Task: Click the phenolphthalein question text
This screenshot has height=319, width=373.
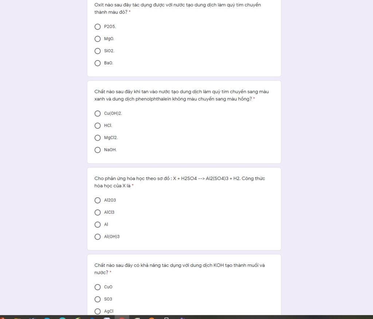Action: pos(181,95)
